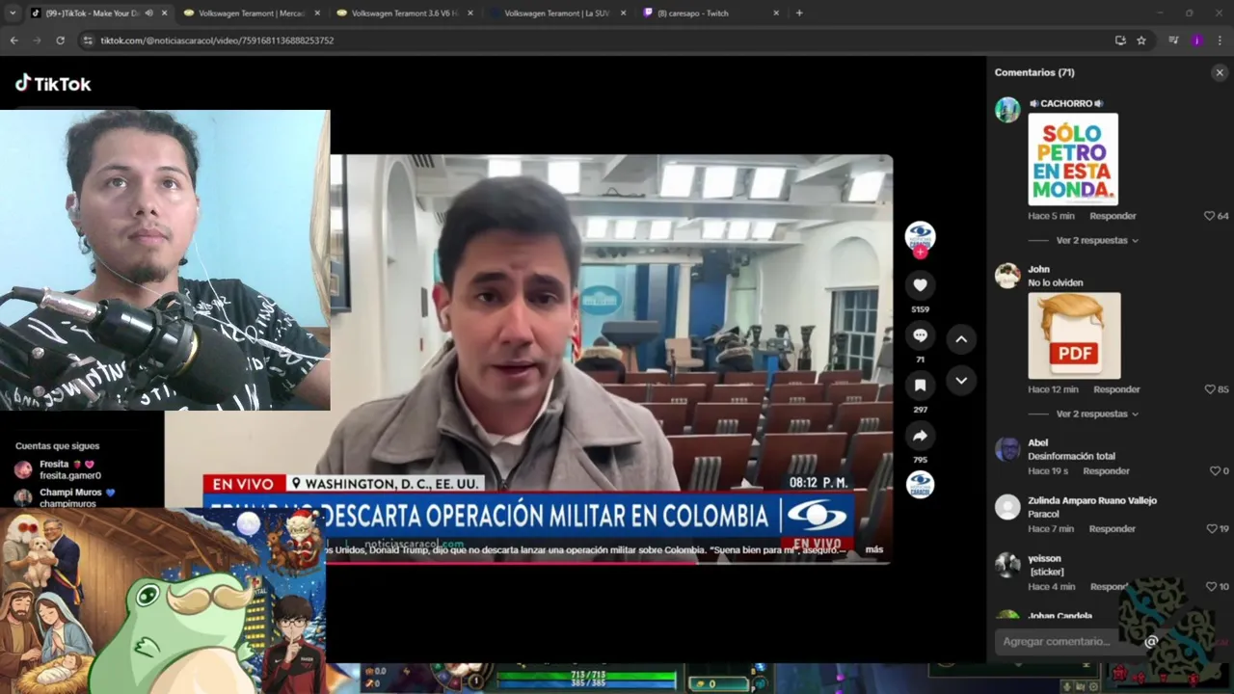Open the browser profile avatar
1234x694 pixels.
[1196, 40]
